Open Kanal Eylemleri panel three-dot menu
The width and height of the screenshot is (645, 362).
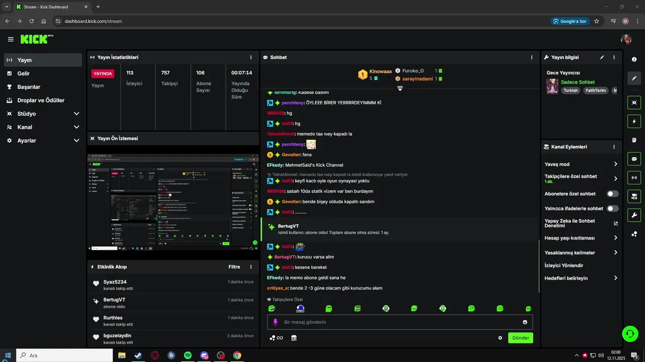click(x=614, y=147)
